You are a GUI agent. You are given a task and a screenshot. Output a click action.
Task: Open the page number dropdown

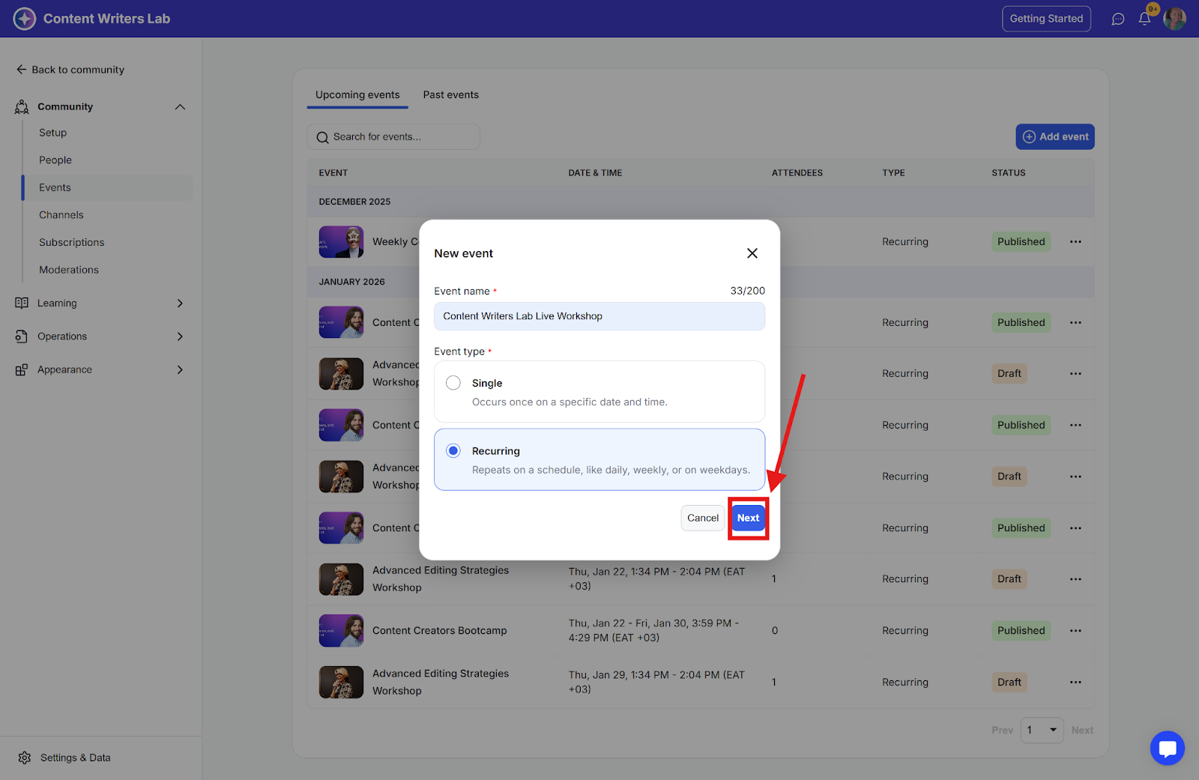[x=1042, y=730]
